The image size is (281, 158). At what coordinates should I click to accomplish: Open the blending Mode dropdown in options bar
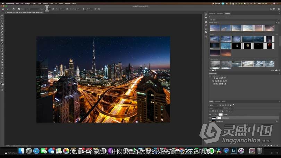pyautogui.click(x=32, y=9)
